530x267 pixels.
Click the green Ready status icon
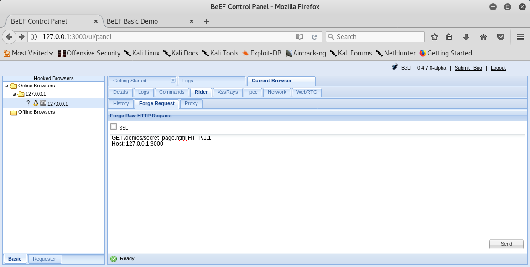click(114, 258)
